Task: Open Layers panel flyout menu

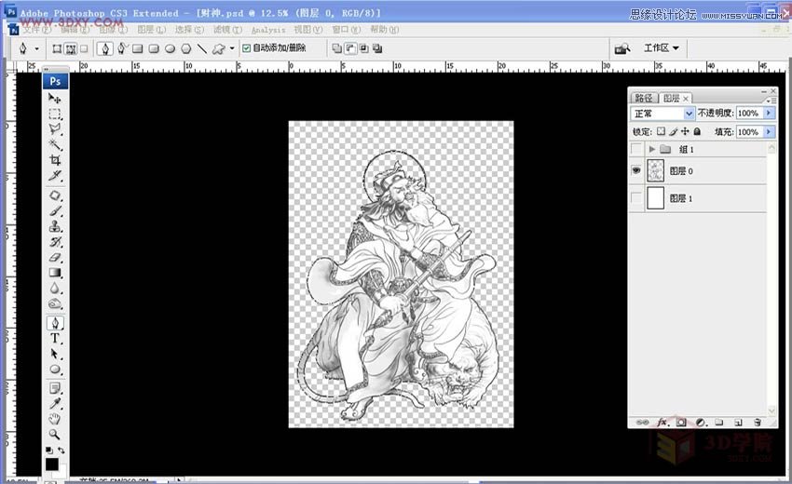Action: 771,101
